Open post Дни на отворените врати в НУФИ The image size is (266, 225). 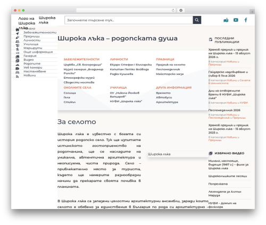227,94
